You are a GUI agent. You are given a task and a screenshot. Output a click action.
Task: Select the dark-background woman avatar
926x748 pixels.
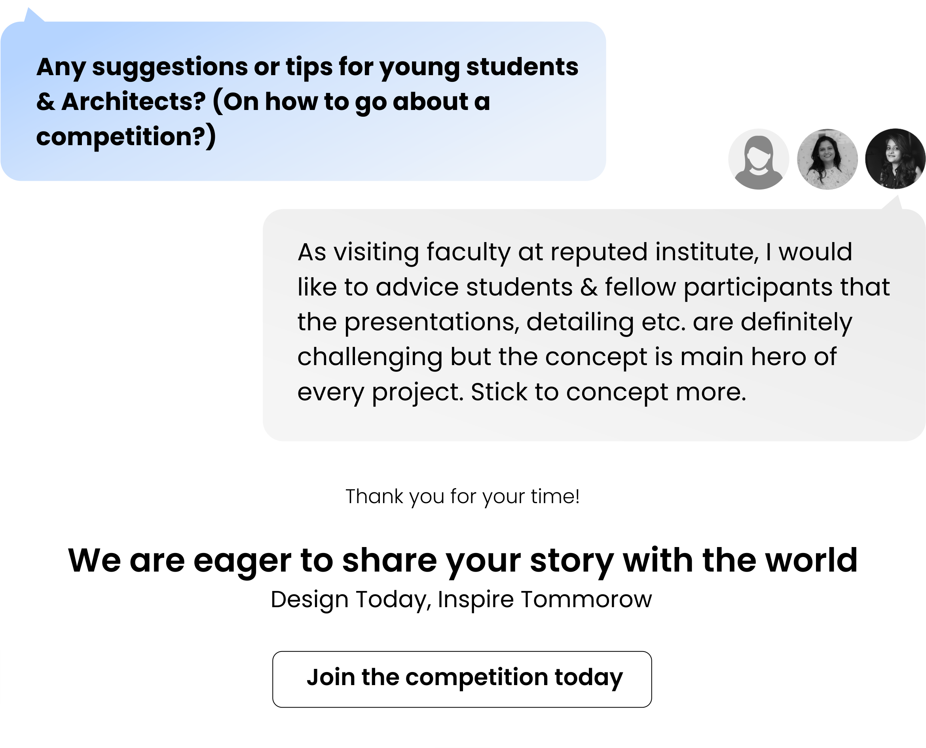click(x=895, y=159)
